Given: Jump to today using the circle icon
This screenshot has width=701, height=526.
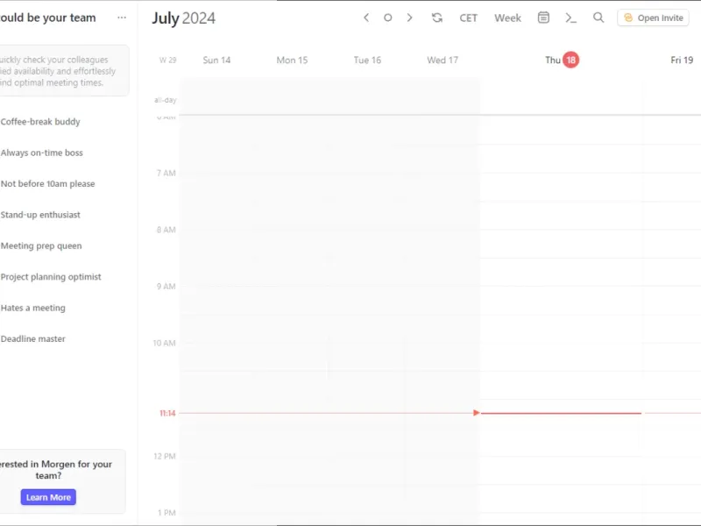Looking at the screenshot, I should pyautogui.click(x=387, y=18).
